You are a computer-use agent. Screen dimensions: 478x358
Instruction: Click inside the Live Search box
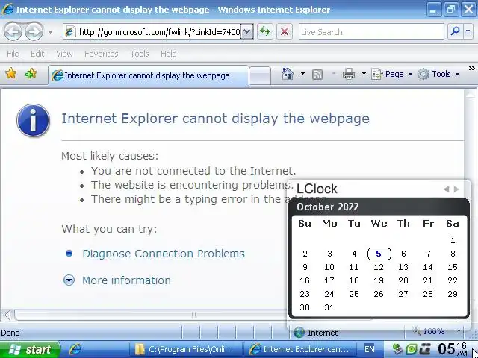click(371, 31)
